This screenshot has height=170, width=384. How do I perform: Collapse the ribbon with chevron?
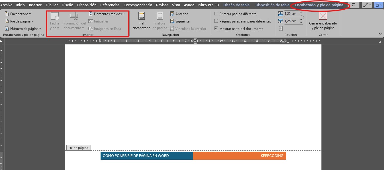click(380, 34)
